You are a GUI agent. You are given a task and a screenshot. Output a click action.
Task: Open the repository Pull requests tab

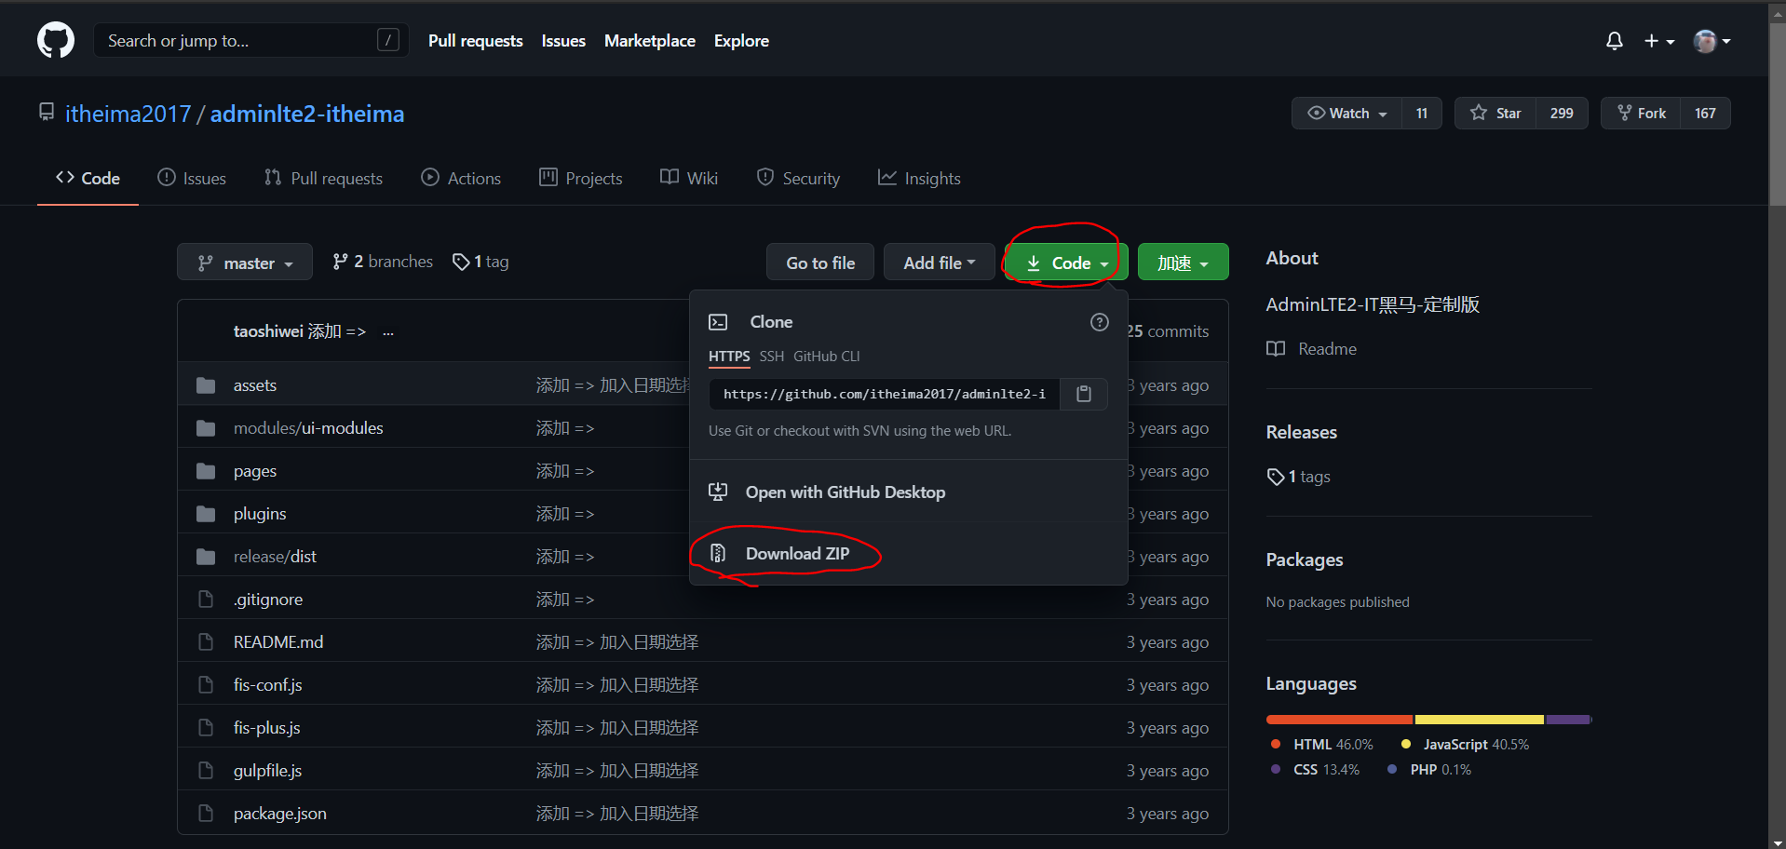[323, 178]
